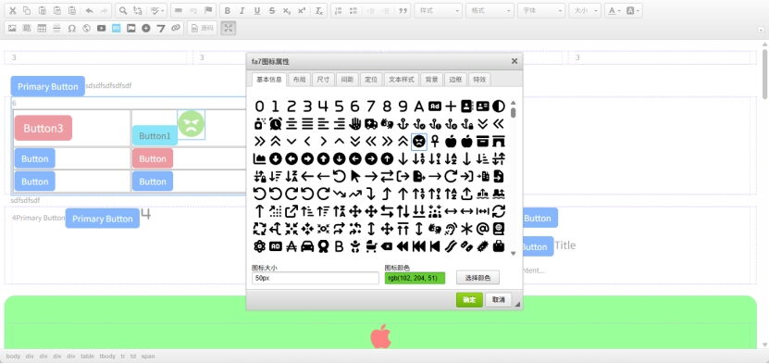Click the pink Button3 in the table
Screen dimensions: 769x364
[43, 128]
